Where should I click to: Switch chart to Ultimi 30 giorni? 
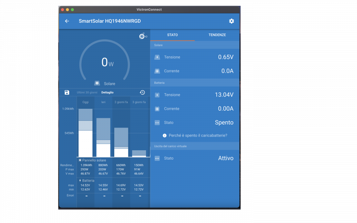pyautogui.click(x=87, y=92)
